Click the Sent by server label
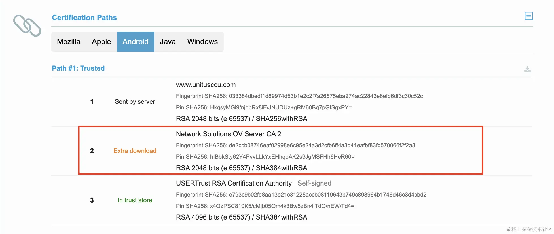This screenshot has width=554, height=234. [135, 101]
